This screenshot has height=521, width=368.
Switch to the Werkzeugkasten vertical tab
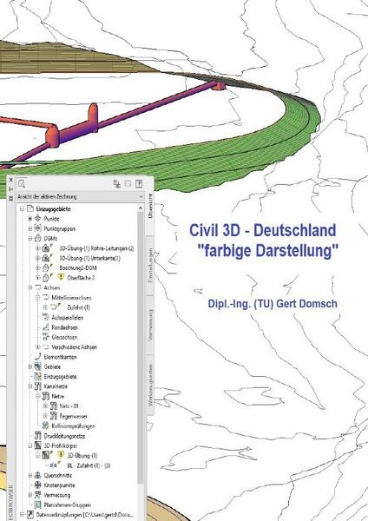coord(150,385)
